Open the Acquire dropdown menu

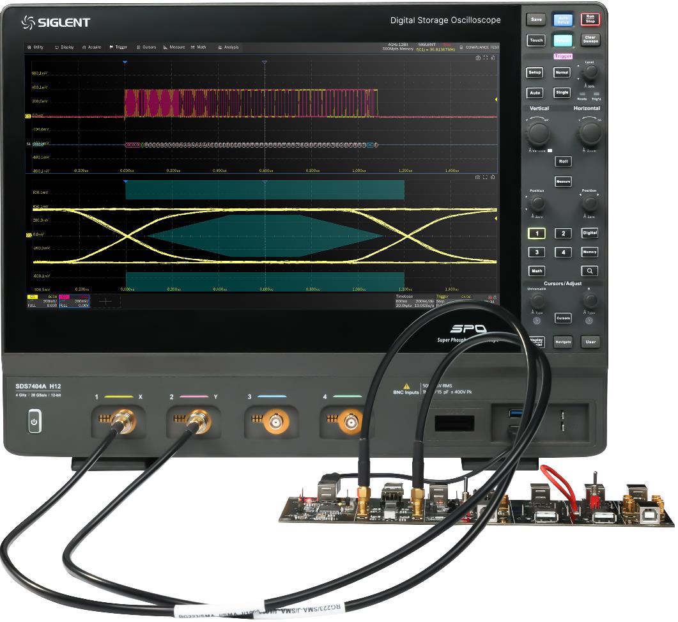click(x=91, y=47)
